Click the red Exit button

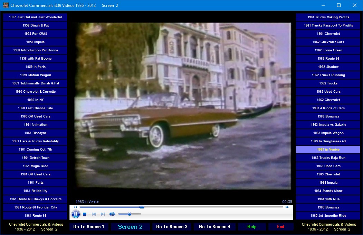[x=280, y=227]
